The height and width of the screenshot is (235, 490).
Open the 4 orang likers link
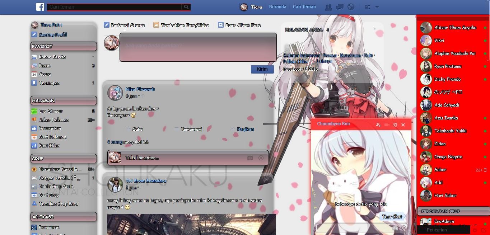click(115, 142)
